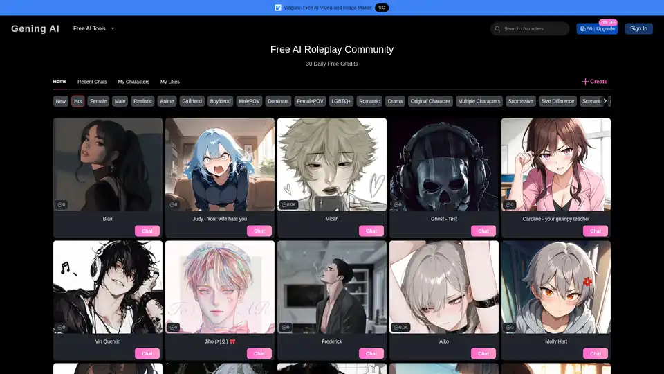Click the Vidguru logo icon in banner
Image resolution: width=664 pixels, height=374 pixels.
pos(278,8)
